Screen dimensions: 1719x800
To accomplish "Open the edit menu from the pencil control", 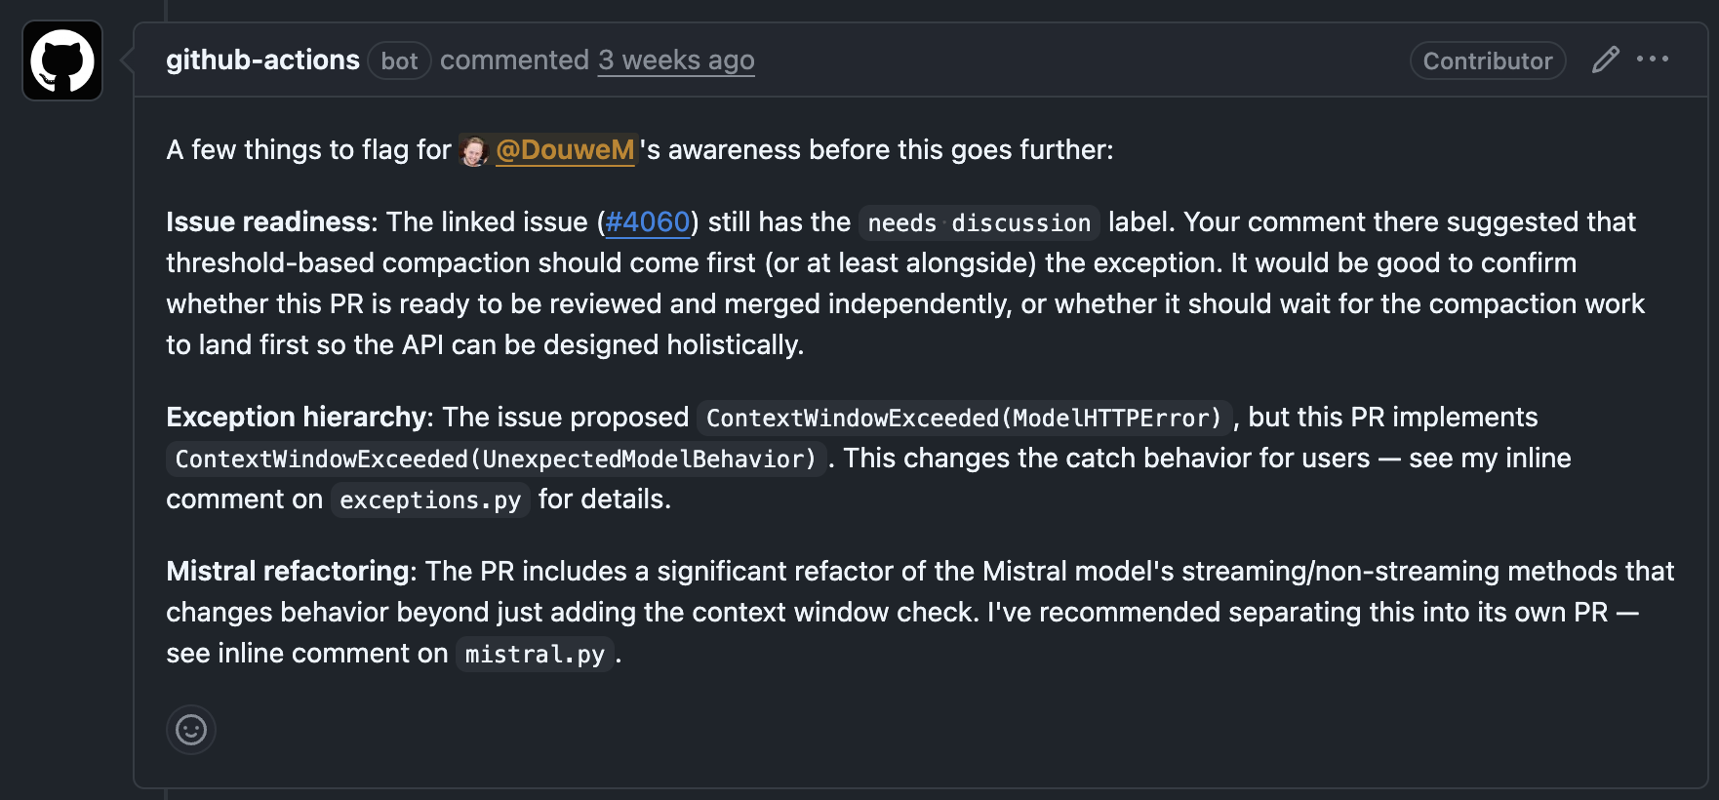I will click(1605, 60).
